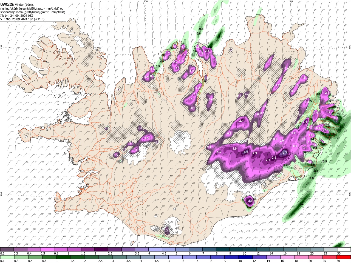The image size is (351, 263).
Task: Click the '20W' longitude label at top
Action: click(x=146, y=1)
